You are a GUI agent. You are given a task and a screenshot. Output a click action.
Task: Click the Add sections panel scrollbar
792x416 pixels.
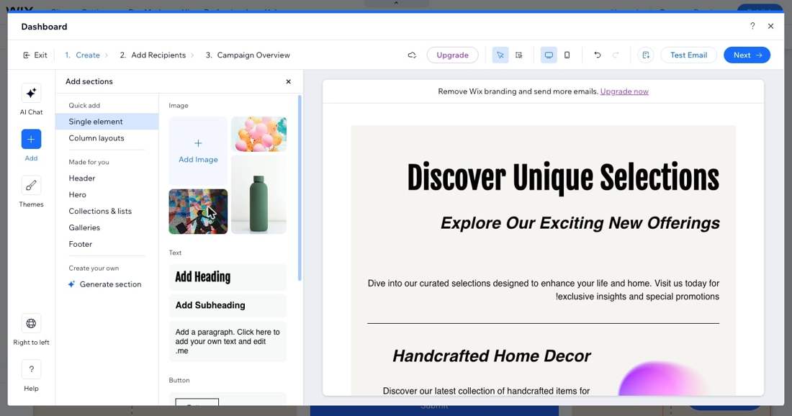point(300,188)
